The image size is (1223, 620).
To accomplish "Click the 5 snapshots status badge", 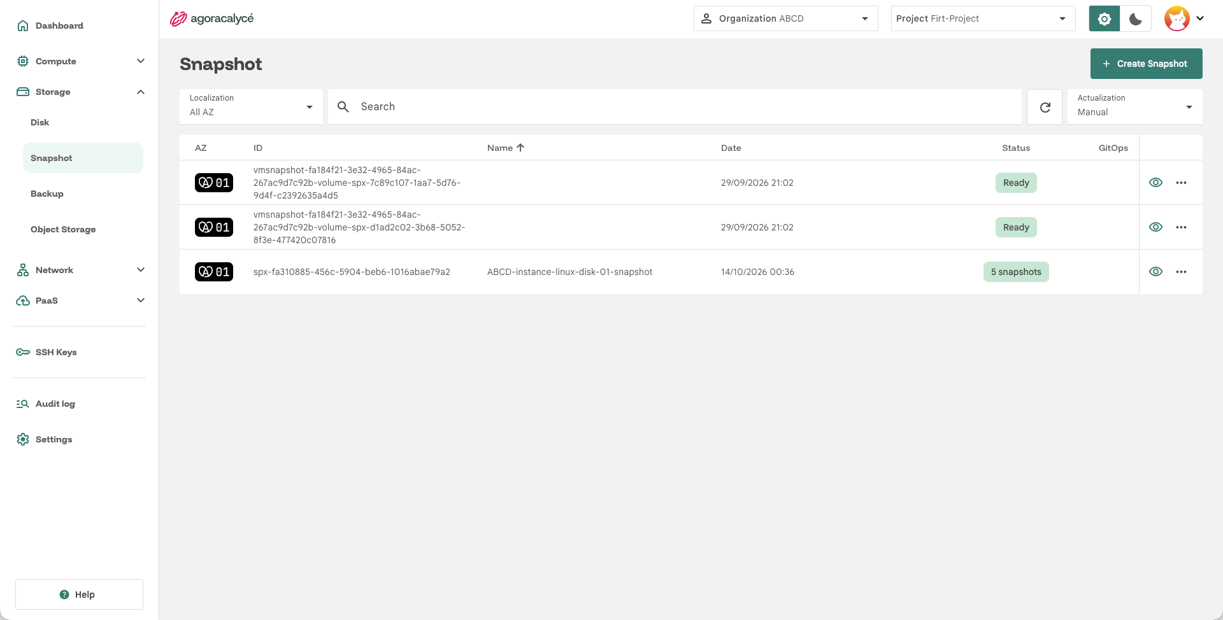I will [x=1016, y=272].
